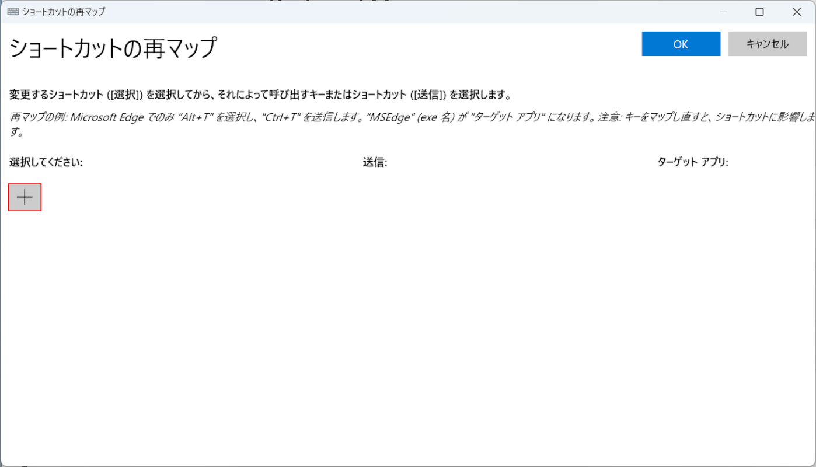Click the ショートカットの再マップ heading text
The width and height of the screenshot is (816, 467).
pyautogui.click(x=113, y=48)
